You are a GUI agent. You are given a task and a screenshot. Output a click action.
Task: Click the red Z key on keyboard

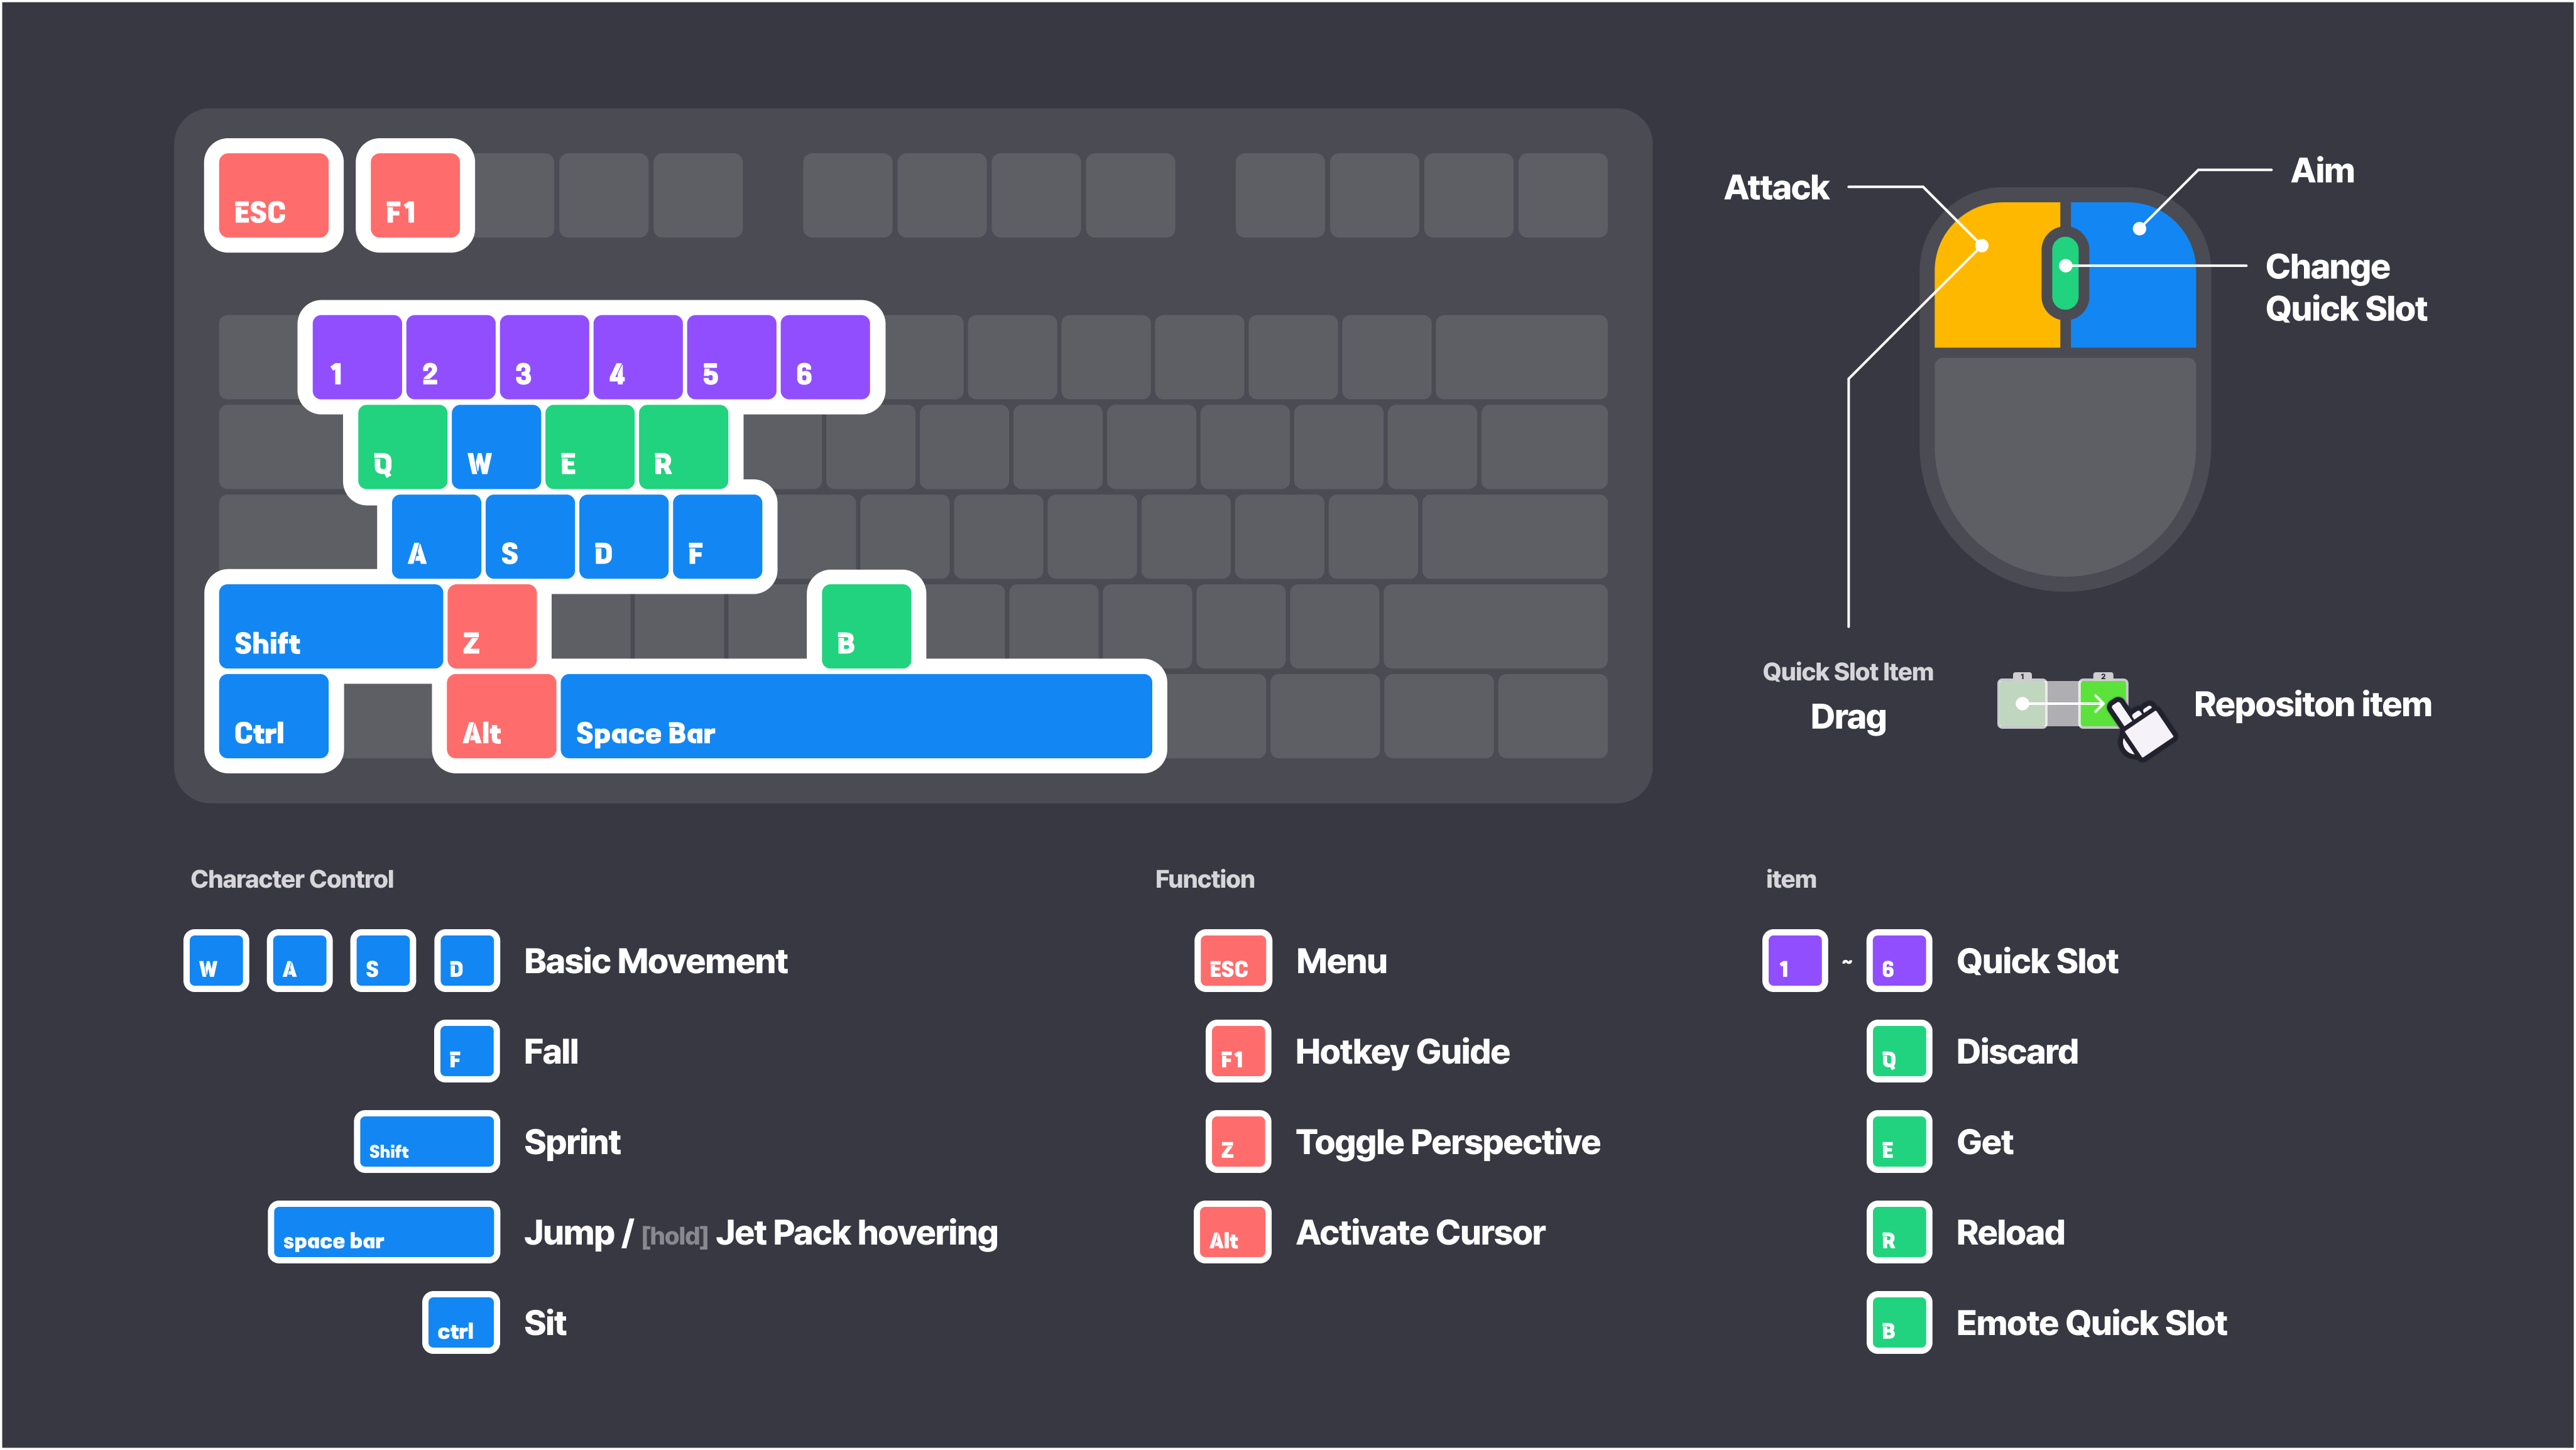(492, 626)
